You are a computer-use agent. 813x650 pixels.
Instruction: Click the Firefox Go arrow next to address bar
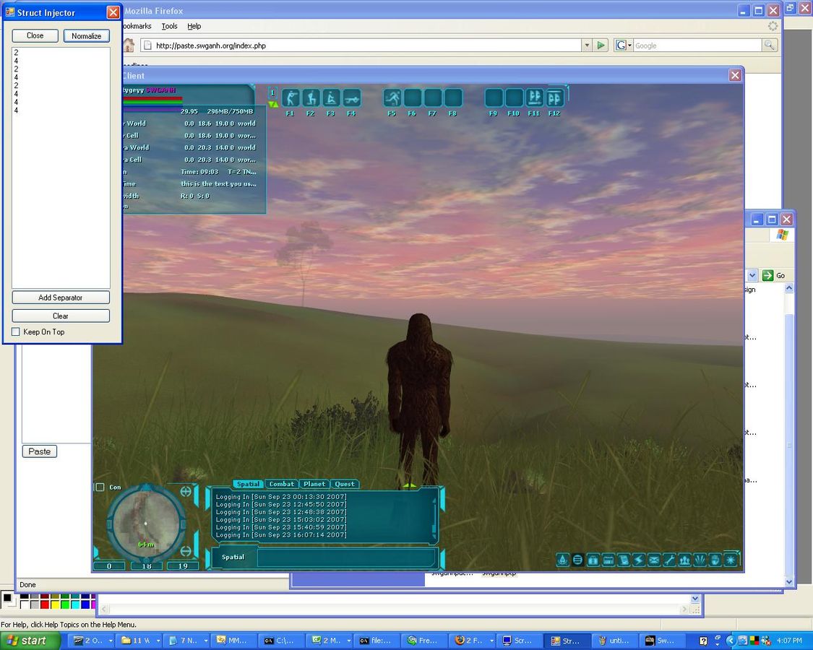click(x=601, y=45)
